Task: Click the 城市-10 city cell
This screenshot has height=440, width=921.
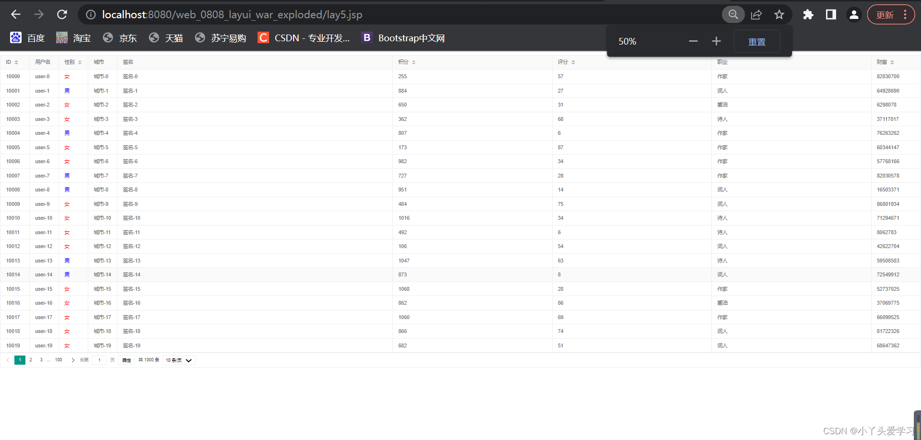Action: click(102, 218)
